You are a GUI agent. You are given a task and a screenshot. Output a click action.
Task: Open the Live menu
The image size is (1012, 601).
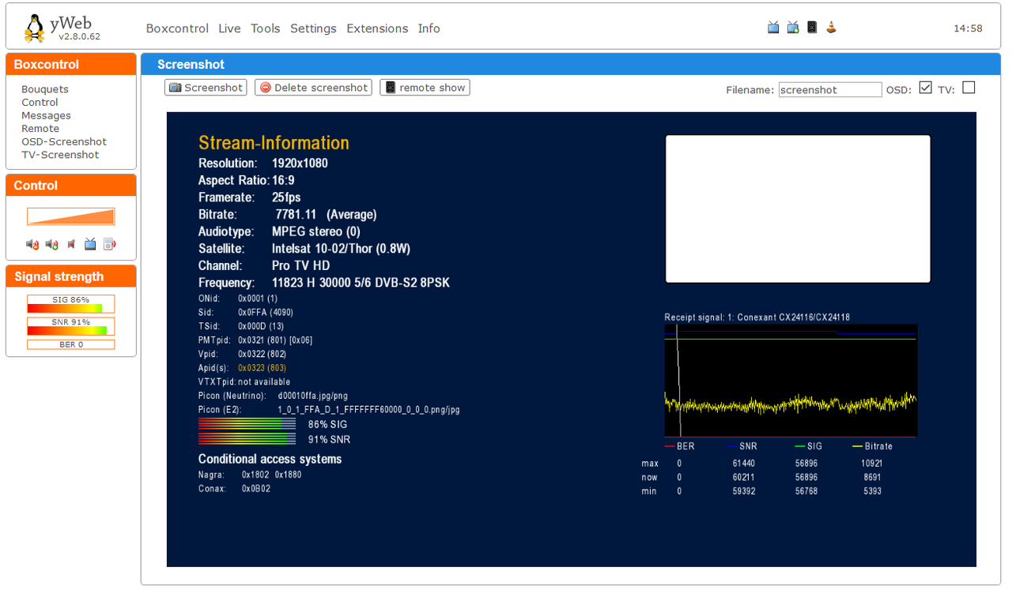point(229,28)
